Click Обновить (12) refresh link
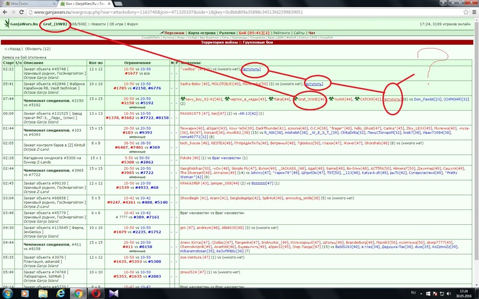The width and height of the screenshot is (479, 299). click(38, 49)
